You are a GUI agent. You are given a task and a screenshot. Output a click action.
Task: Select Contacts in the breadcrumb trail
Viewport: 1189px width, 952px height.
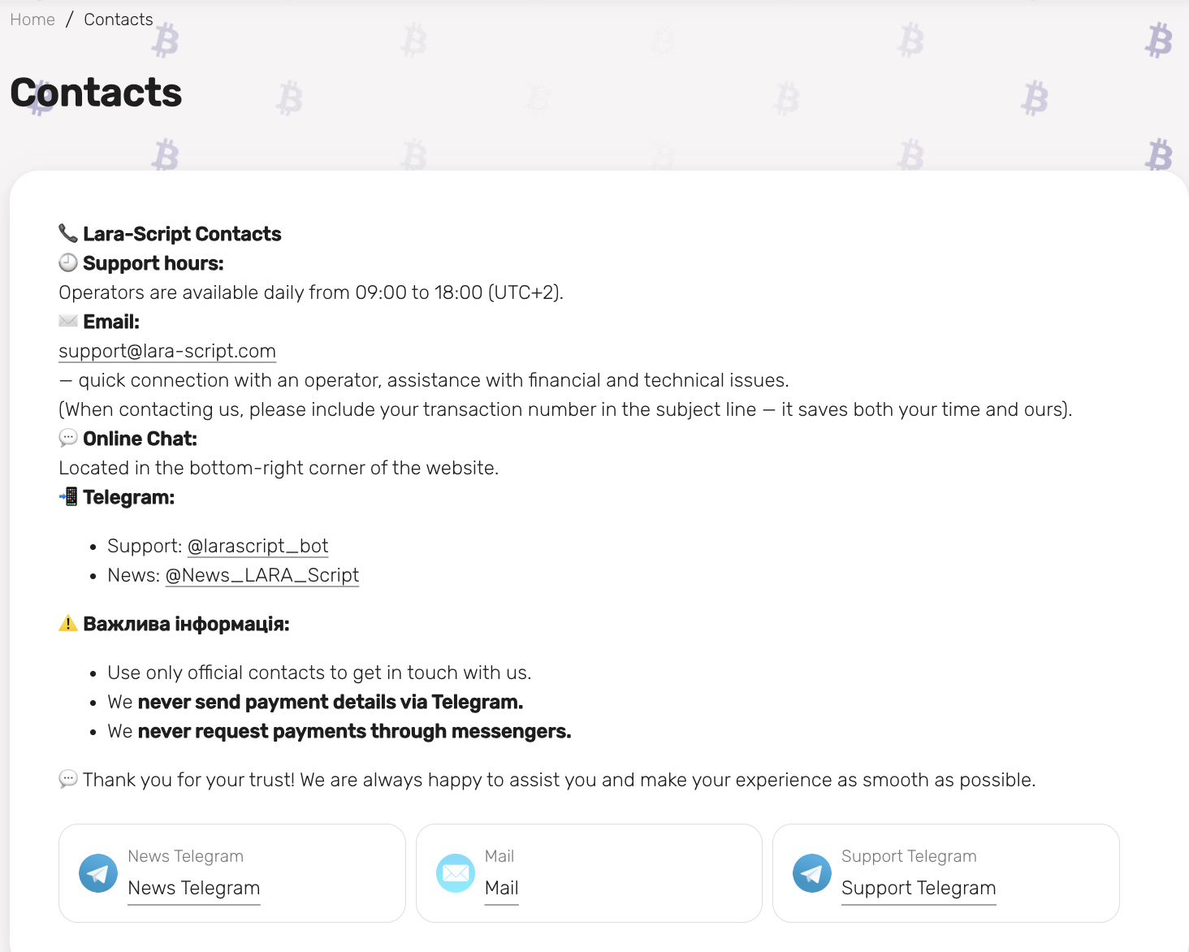119,19
